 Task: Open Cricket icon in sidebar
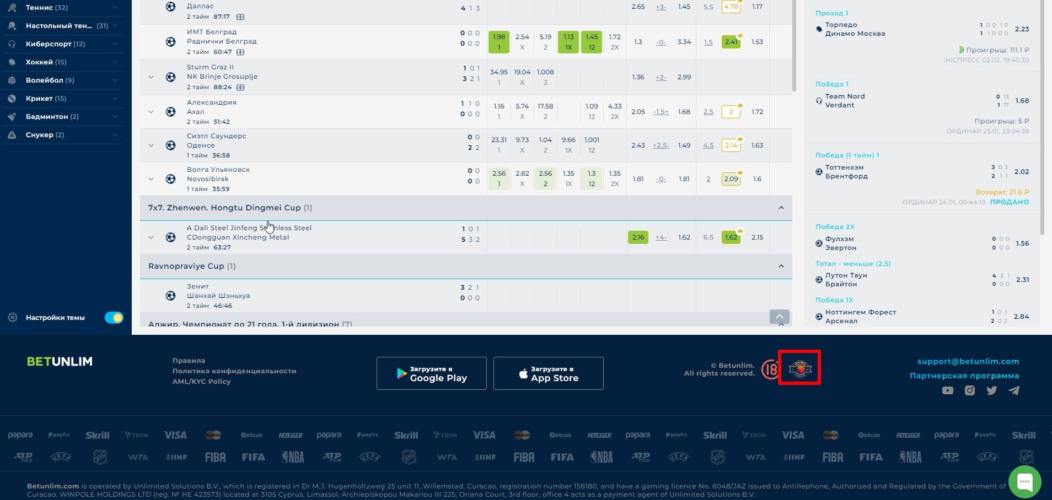(12, 99)
